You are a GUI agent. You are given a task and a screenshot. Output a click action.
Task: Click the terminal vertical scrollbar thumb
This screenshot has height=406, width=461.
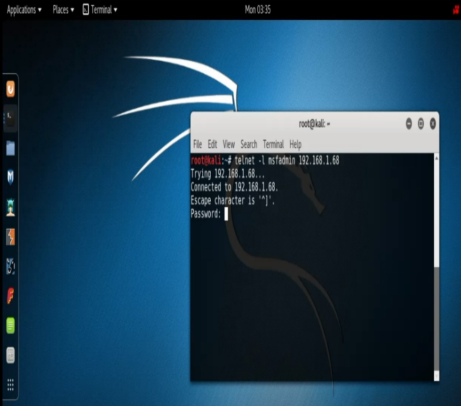pos(437,319)
